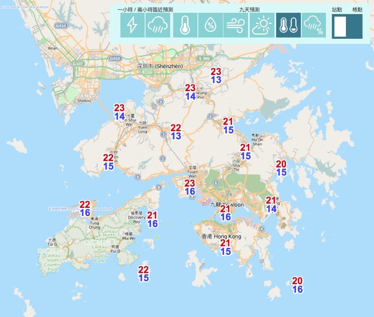Screen dimensions: 374x317
Task: Click the max/min temperature icon
Action: pos(288,26)
